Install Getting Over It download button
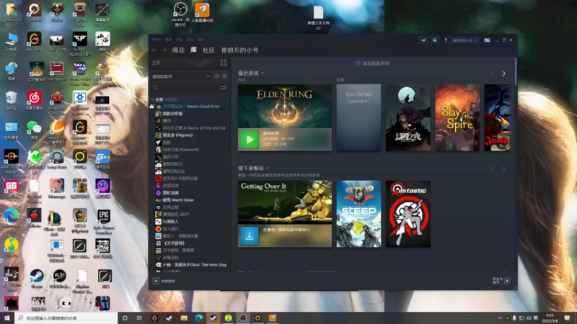This screenshot has width=577, height=324. 250,236
